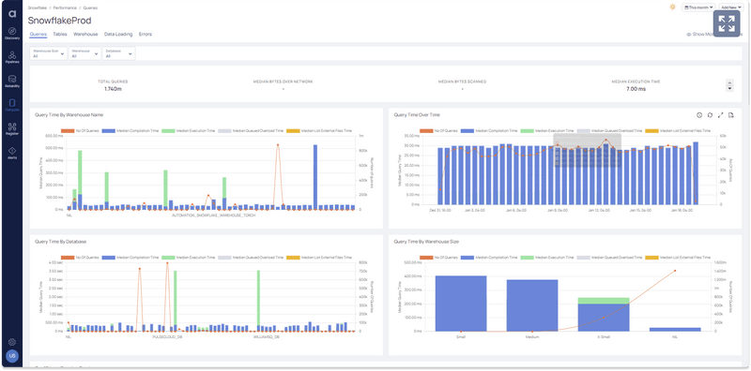Open the US user avatar menu

(12, 356)
